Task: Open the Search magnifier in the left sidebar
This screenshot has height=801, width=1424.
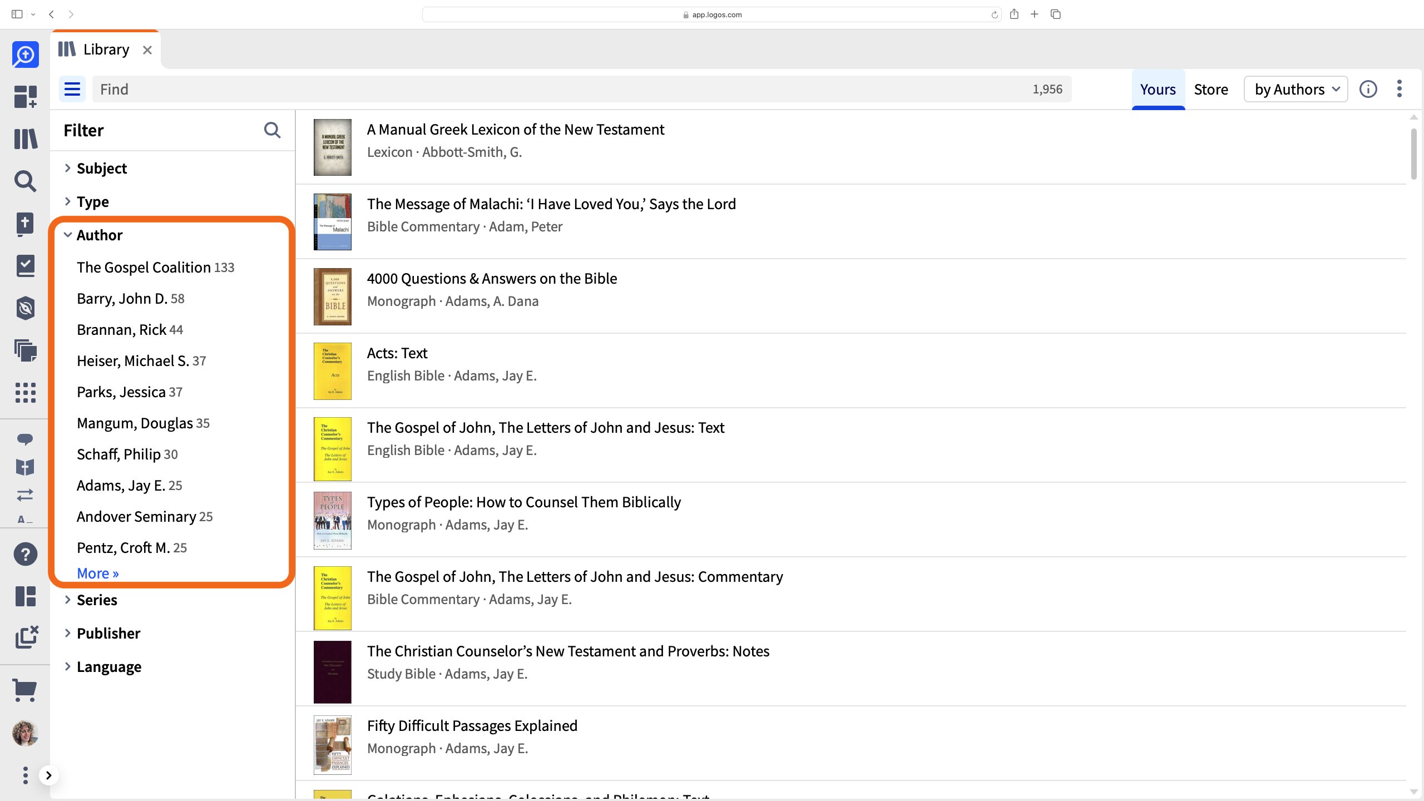Action: pos(25,181)
